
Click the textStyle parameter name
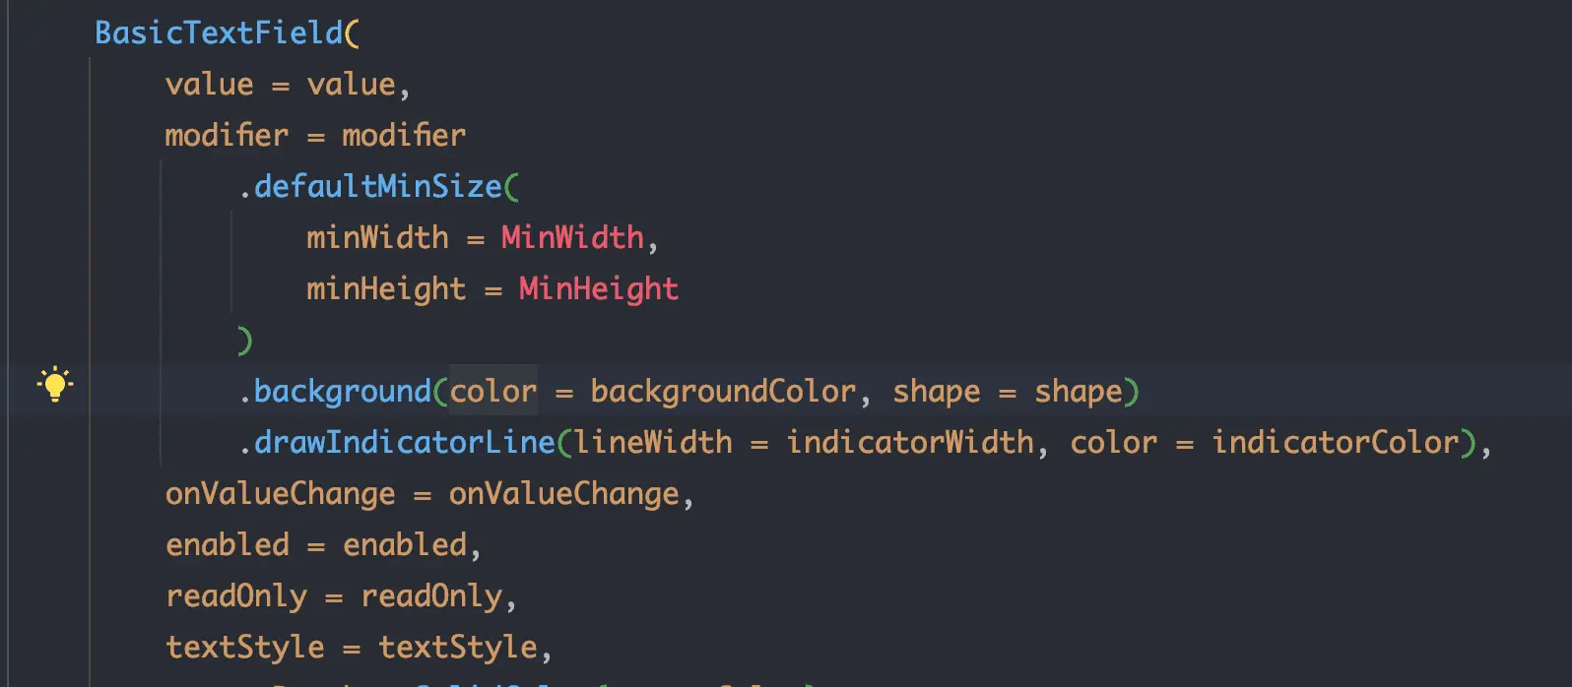tap(244, 647)
